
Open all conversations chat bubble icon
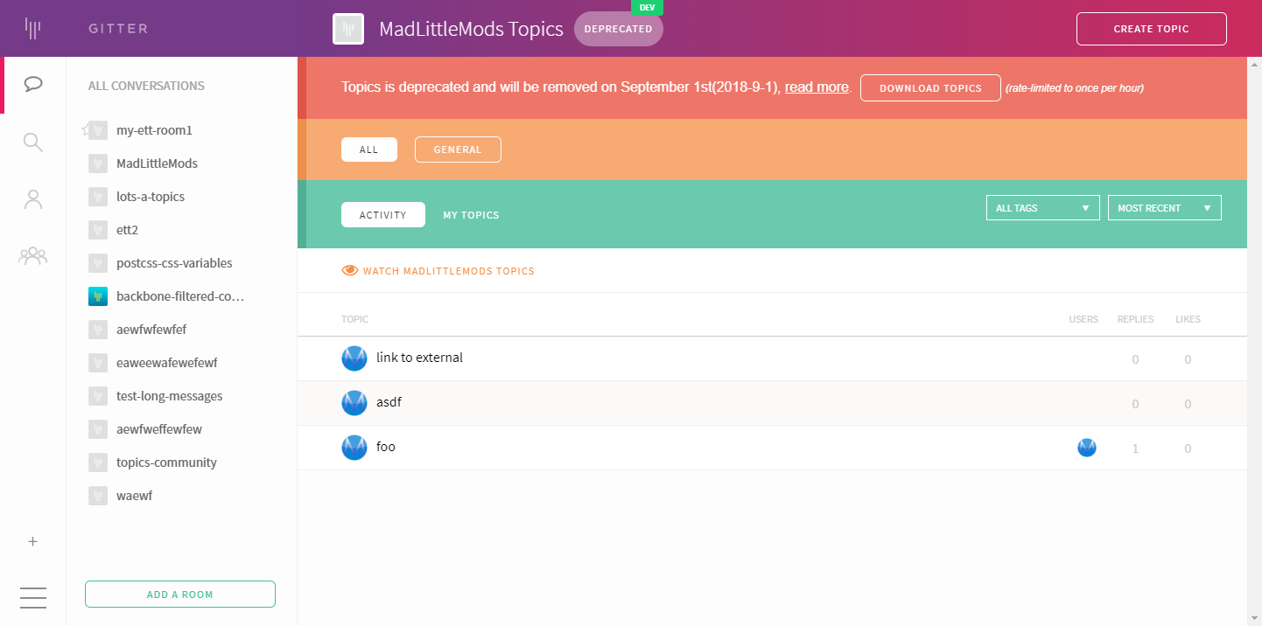click(x=33, y=84)
